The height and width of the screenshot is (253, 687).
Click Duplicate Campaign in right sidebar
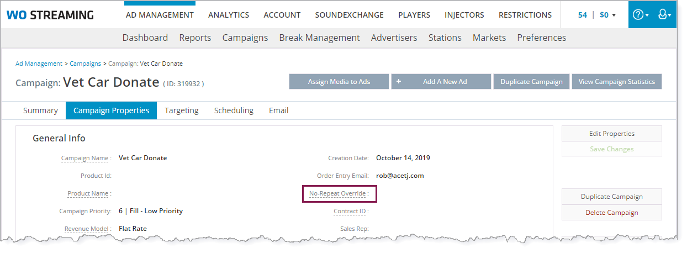(611, 197)
